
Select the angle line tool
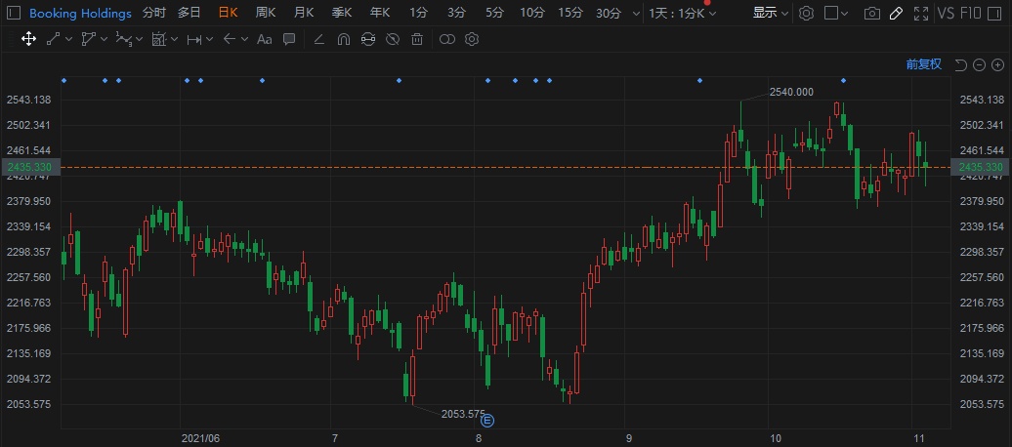click(318, 39)
